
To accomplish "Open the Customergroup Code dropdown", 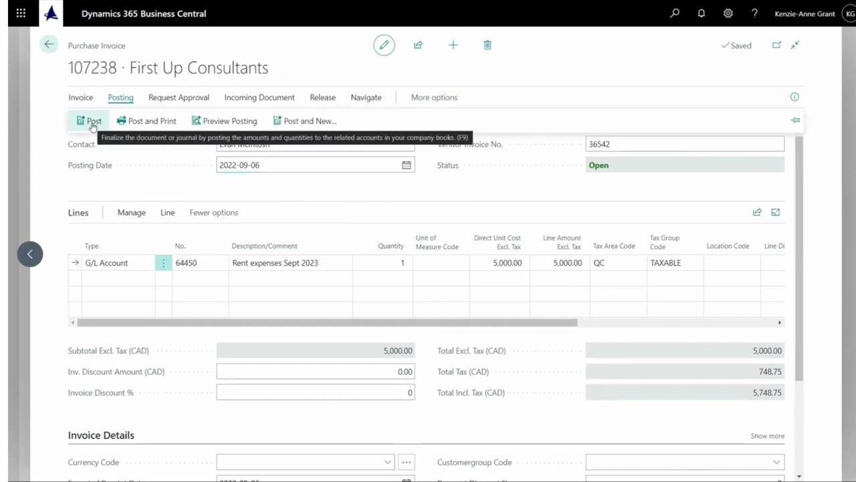I will tap(776, 462).
